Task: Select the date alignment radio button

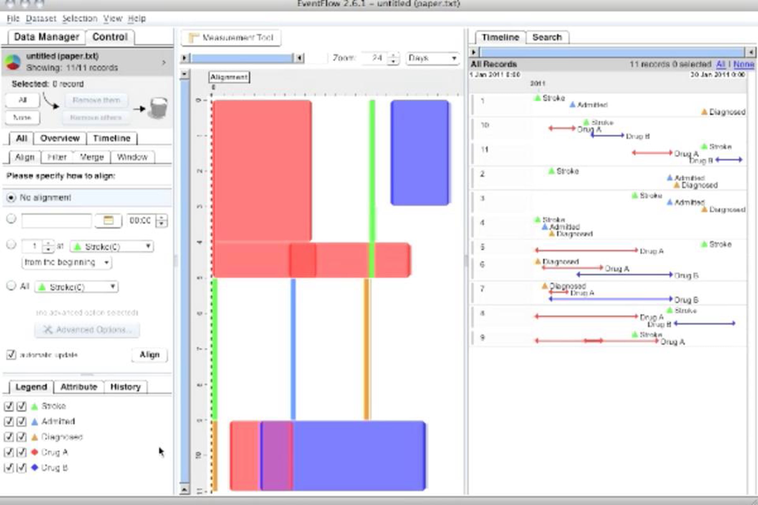Action: [x=11, y=219]
